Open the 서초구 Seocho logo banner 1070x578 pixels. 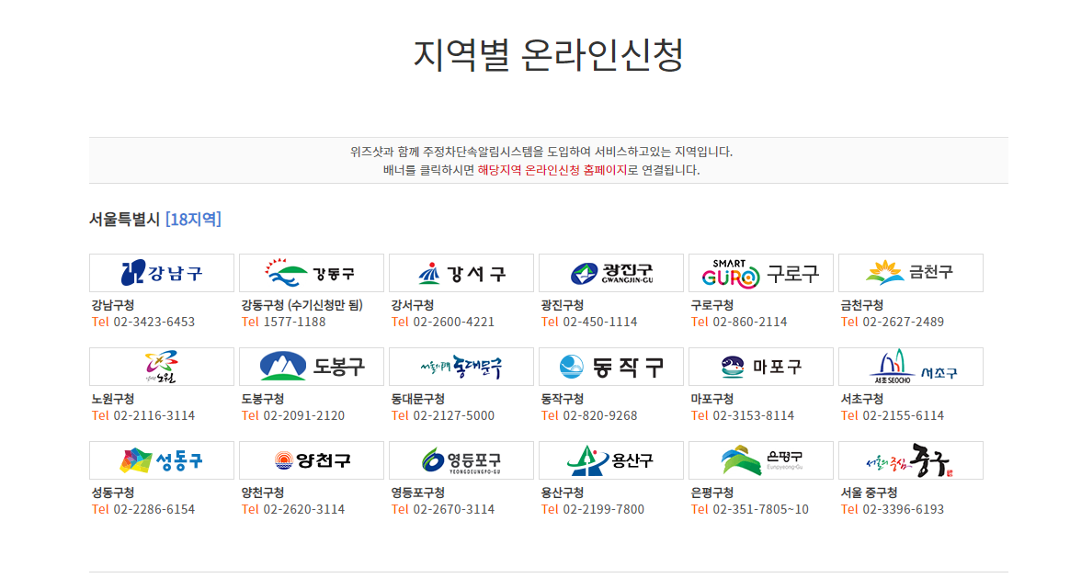911,367
